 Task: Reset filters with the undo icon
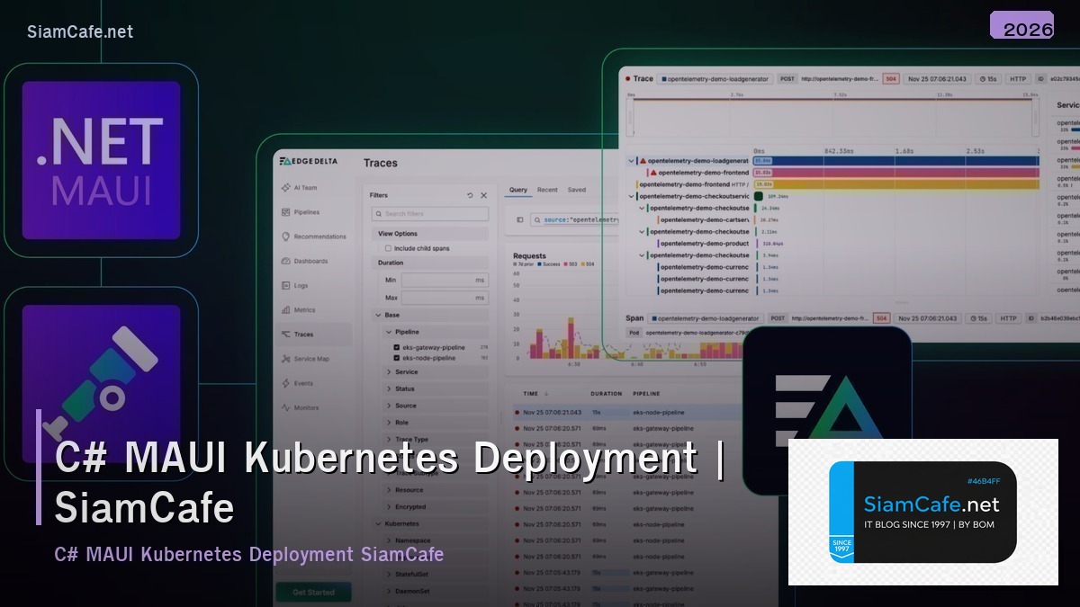pos(471,194)
